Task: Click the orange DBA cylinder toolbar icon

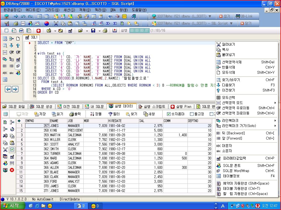Action: 124,16
